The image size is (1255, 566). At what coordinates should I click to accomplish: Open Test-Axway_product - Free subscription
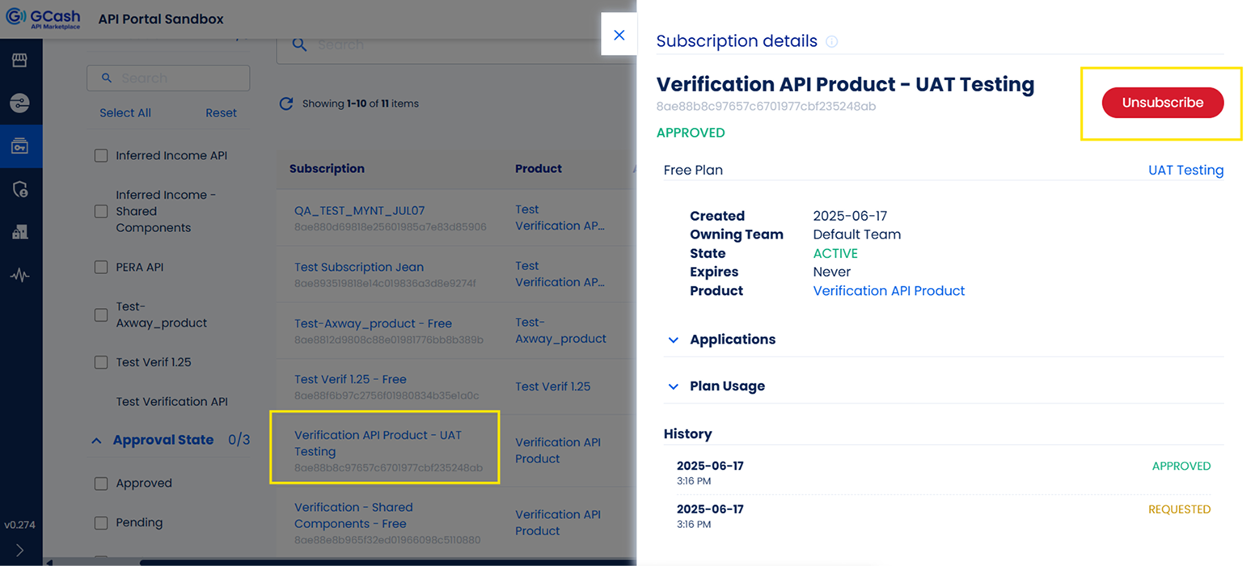[373, 323]
